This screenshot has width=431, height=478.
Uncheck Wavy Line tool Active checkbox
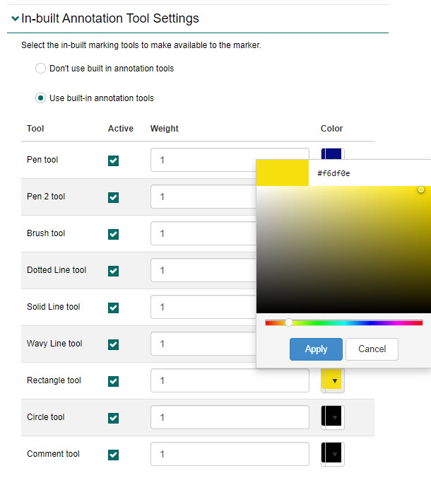[x=113, y=344]
